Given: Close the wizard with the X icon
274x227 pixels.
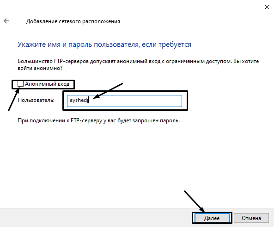Looking at the screenshot, I should click(x=267, y=7).
